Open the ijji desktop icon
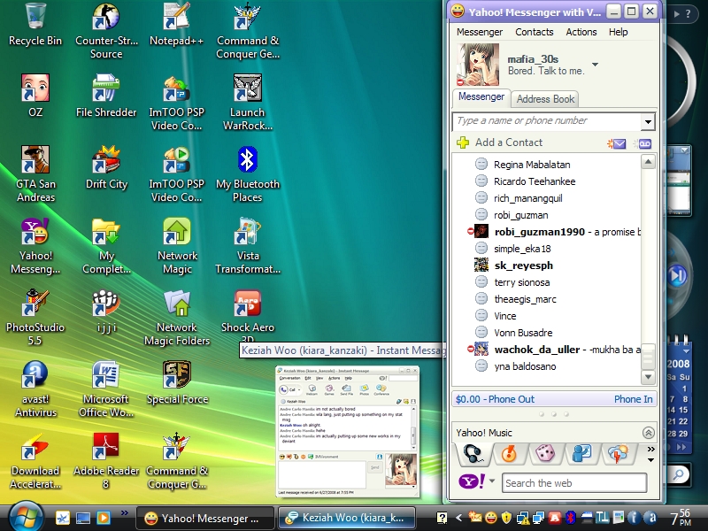 [x=106, y=304]
